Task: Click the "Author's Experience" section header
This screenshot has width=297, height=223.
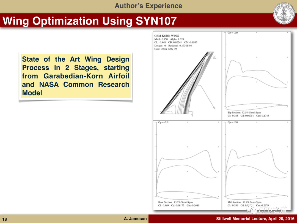Action: [148, 6]
